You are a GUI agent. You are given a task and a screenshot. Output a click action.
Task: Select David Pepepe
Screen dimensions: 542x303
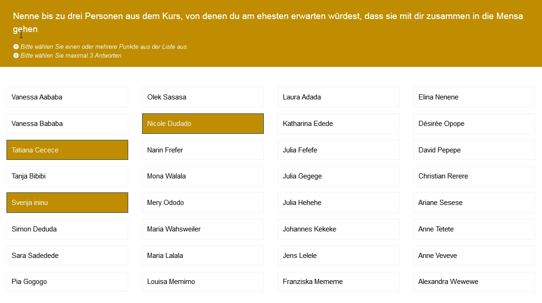click(474, 150)
